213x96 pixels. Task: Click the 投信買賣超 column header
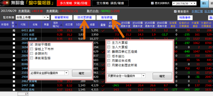point(173,25)
